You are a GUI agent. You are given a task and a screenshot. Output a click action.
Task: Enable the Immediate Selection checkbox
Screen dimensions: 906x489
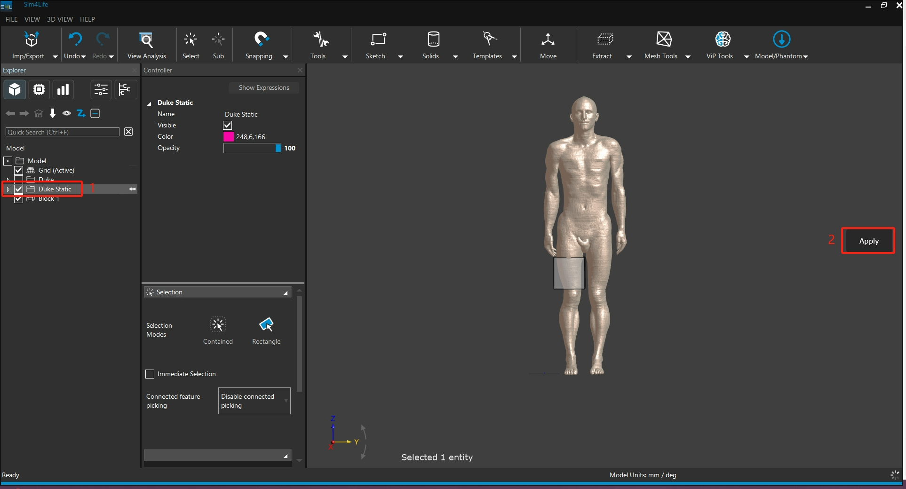(x=150, y=374)
